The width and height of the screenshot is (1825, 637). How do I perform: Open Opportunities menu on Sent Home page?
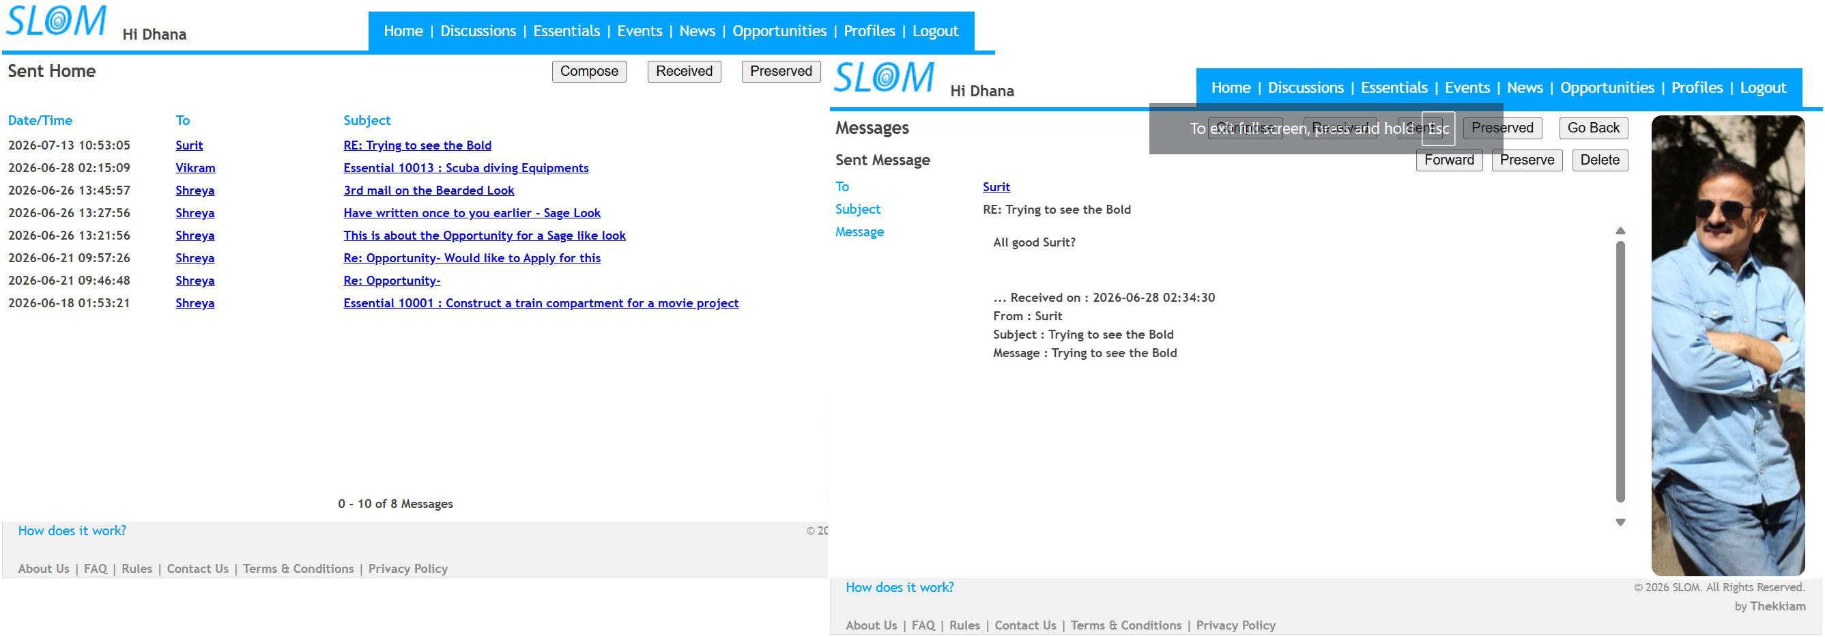(779, 31)
